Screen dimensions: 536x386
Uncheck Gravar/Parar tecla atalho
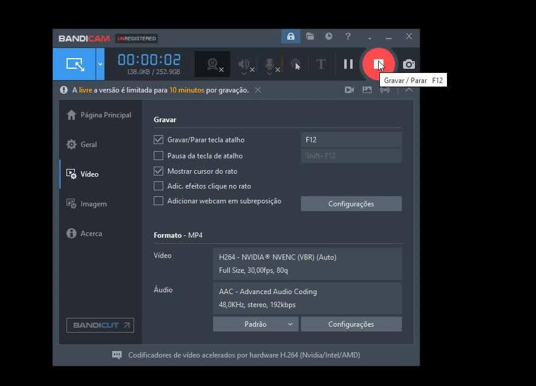(158, 139)
